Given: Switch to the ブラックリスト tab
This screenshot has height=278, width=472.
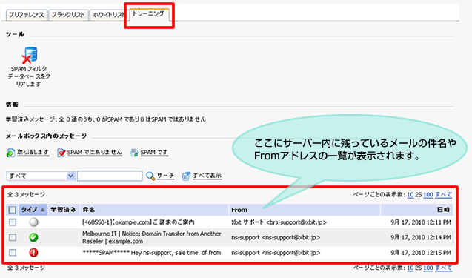Looking at the screenshot, I should (67, 15).
